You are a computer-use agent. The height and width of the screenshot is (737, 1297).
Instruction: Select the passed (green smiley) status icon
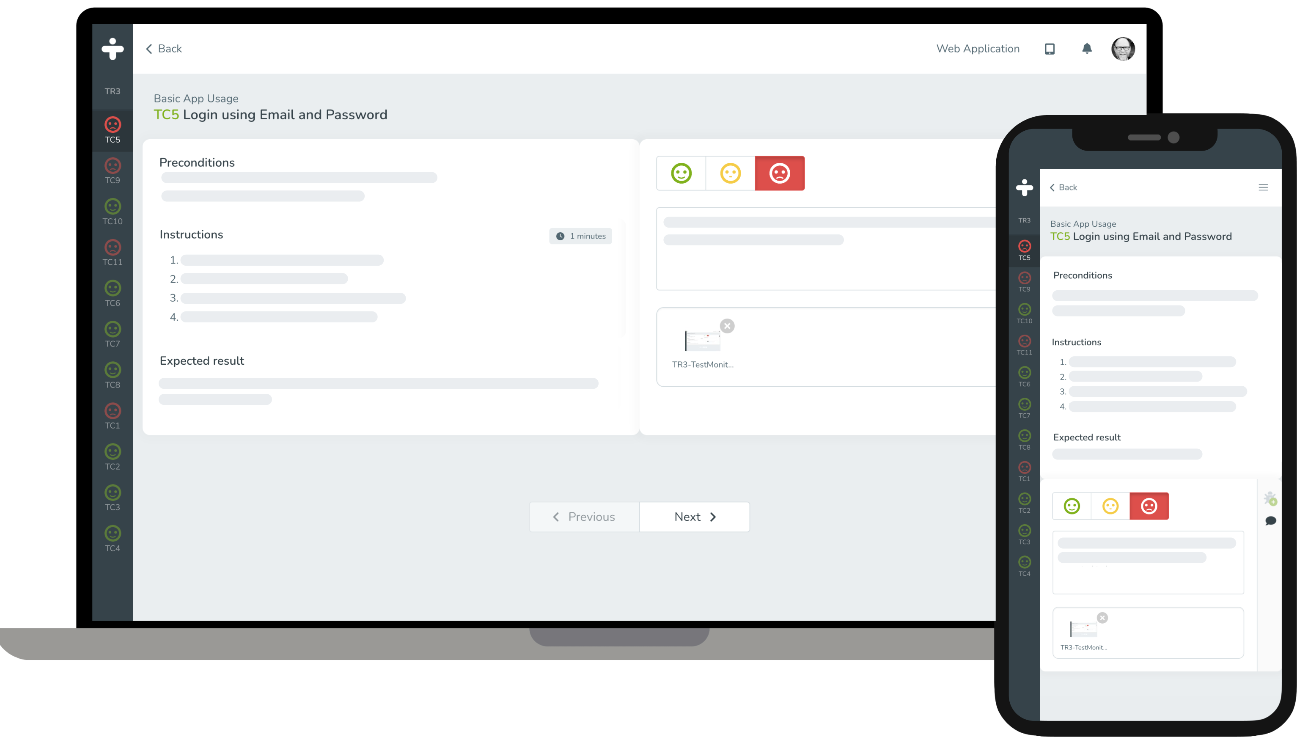point(682,172)
